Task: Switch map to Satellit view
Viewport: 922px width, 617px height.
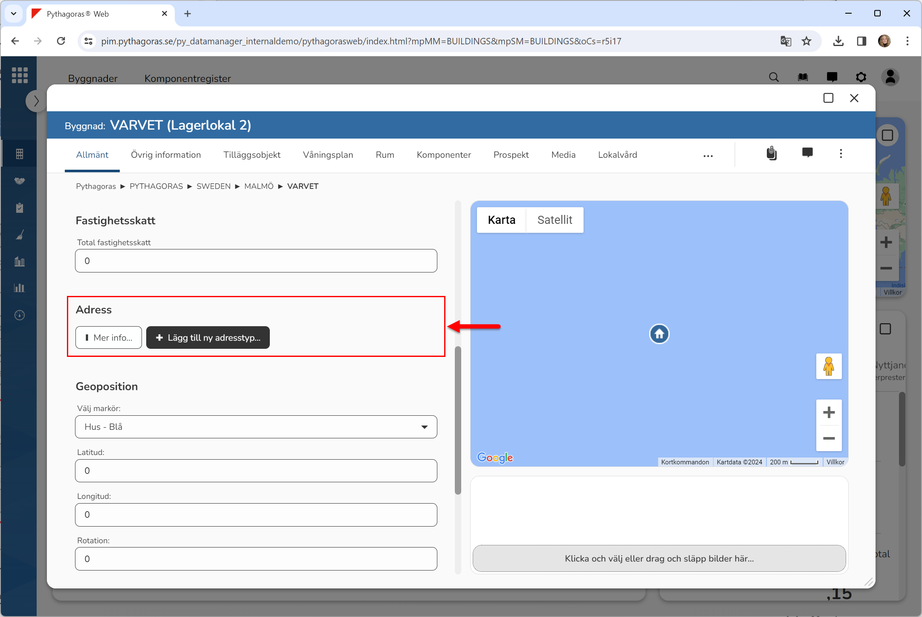Action: tap(554, 220)
